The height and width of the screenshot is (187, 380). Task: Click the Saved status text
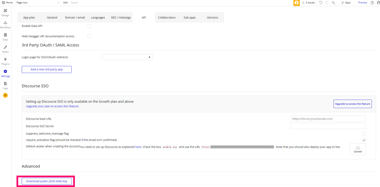pyautogui.click(x=74, y=3)
